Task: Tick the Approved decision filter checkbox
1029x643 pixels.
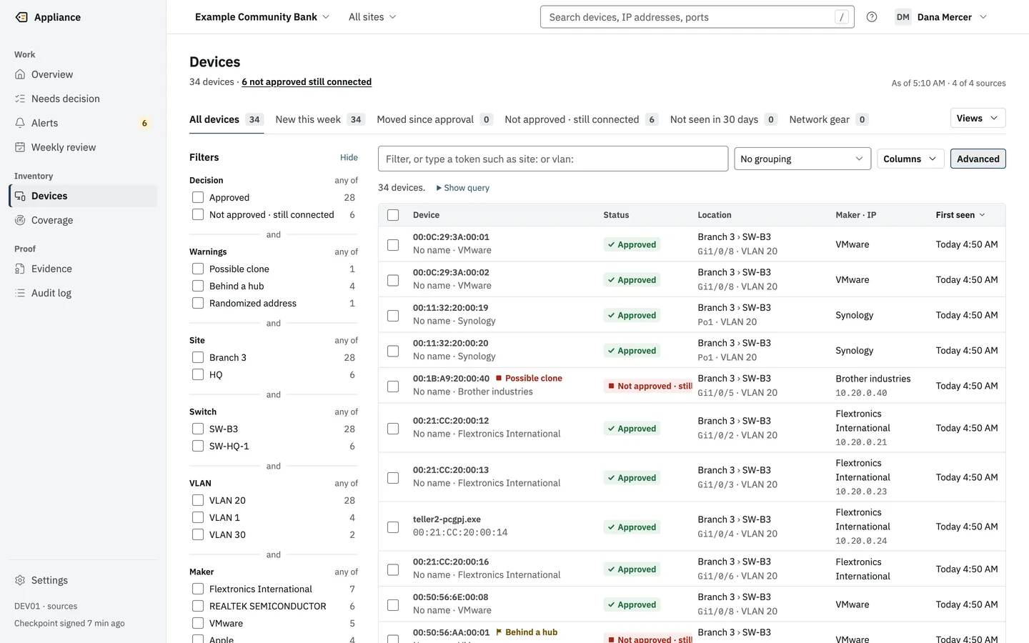Action: 198,197
